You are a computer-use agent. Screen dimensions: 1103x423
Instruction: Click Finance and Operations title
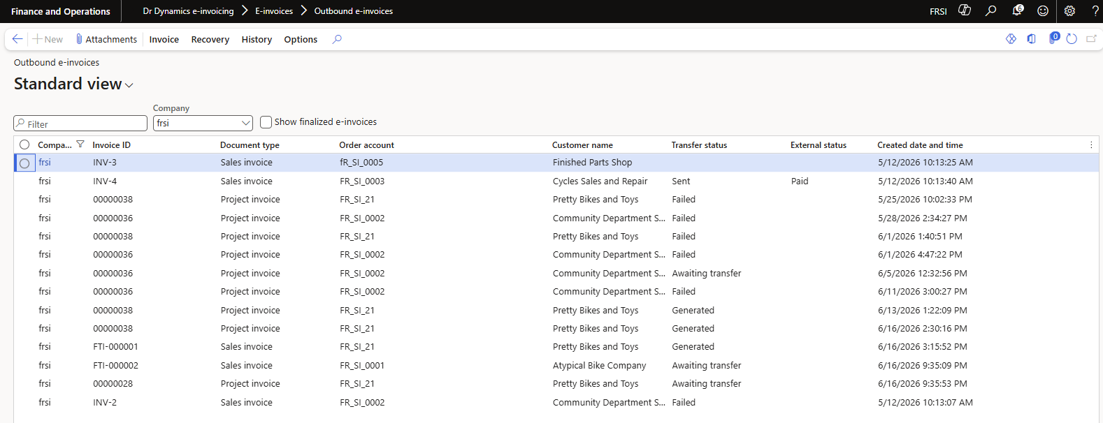pyautogui.click(x=61, y=11)
